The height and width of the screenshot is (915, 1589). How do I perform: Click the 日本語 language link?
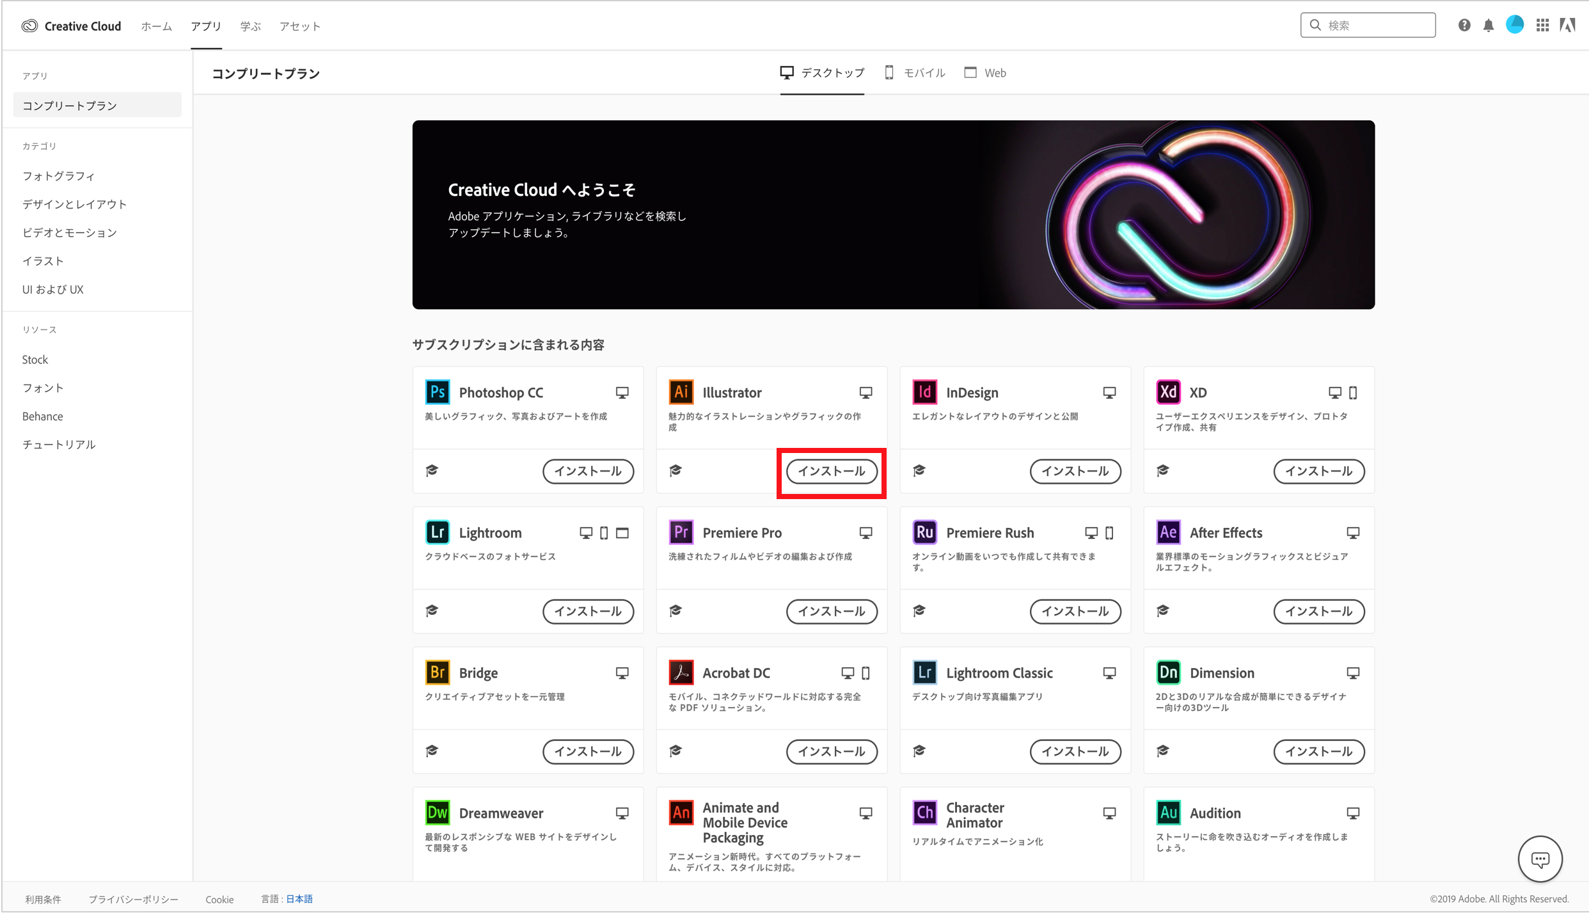click(x=298, y=898)
